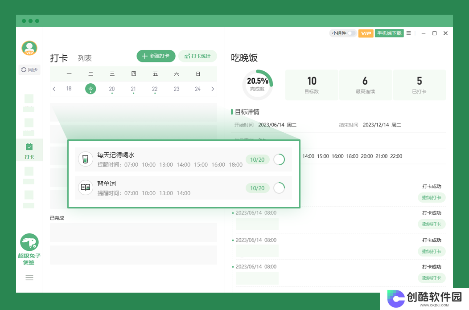Click the first 撤销打卡 button
This screenshot has width=469, height=310.
point(432,198)
